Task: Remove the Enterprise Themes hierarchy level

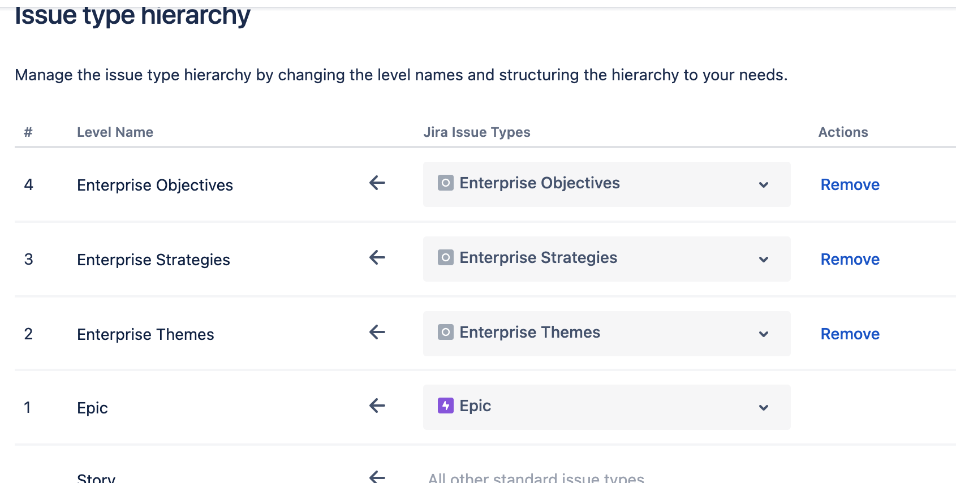Action: click(850, 334)
